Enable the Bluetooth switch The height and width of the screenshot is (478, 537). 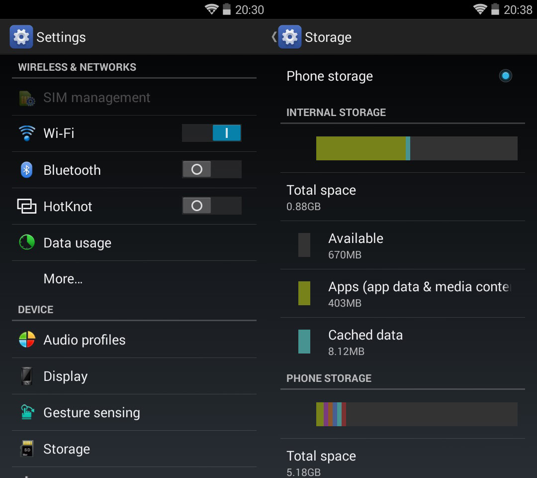coord(212,170)
